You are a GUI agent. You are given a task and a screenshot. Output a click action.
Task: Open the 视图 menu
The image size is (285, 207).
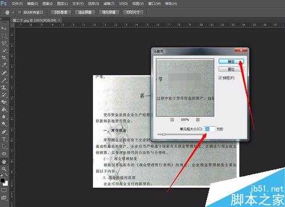point(138,3)
